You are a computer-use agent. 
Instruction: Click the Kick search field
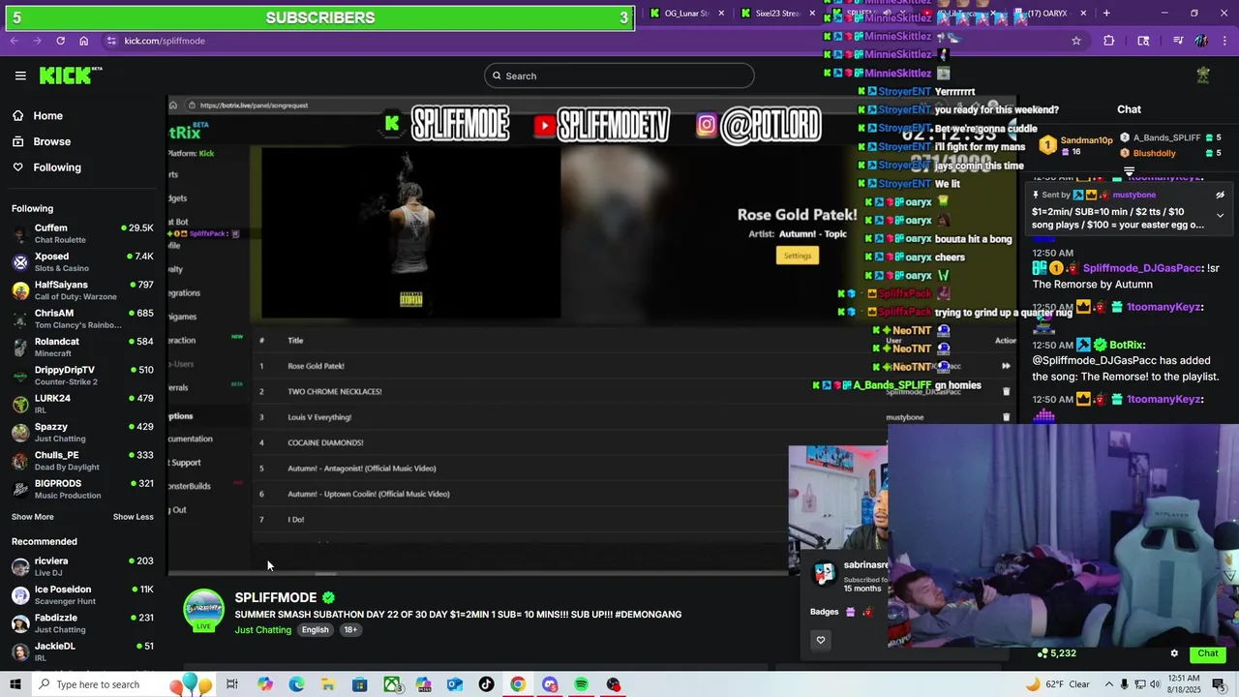619,76
